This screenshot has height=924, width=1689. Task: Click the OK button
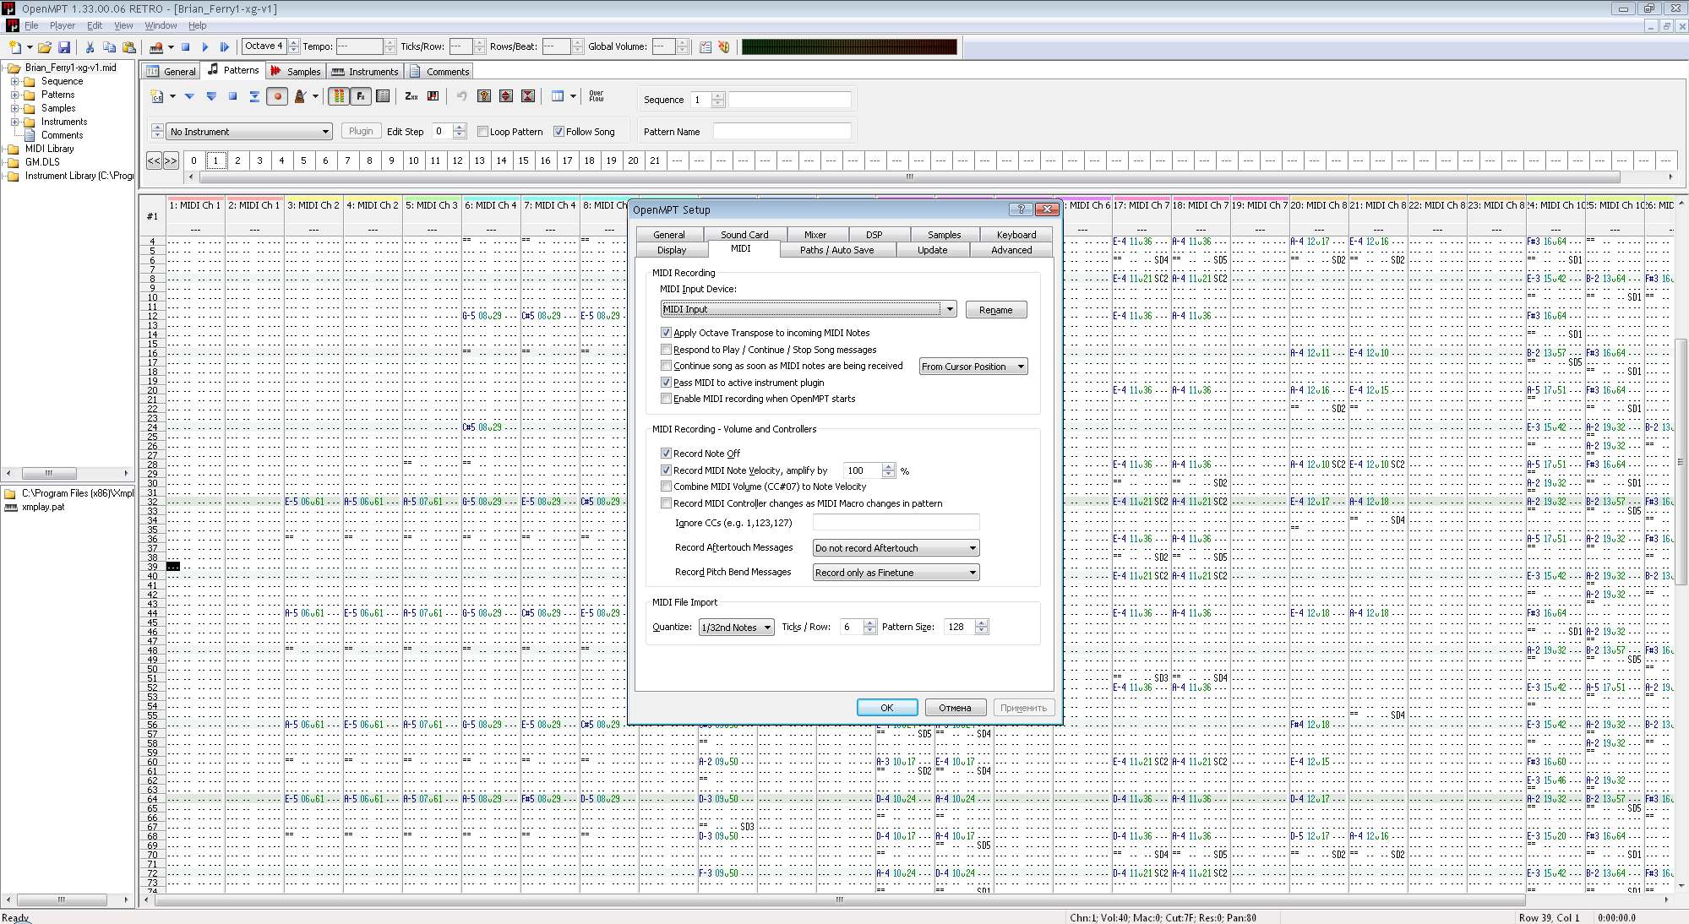pos(886,708)
